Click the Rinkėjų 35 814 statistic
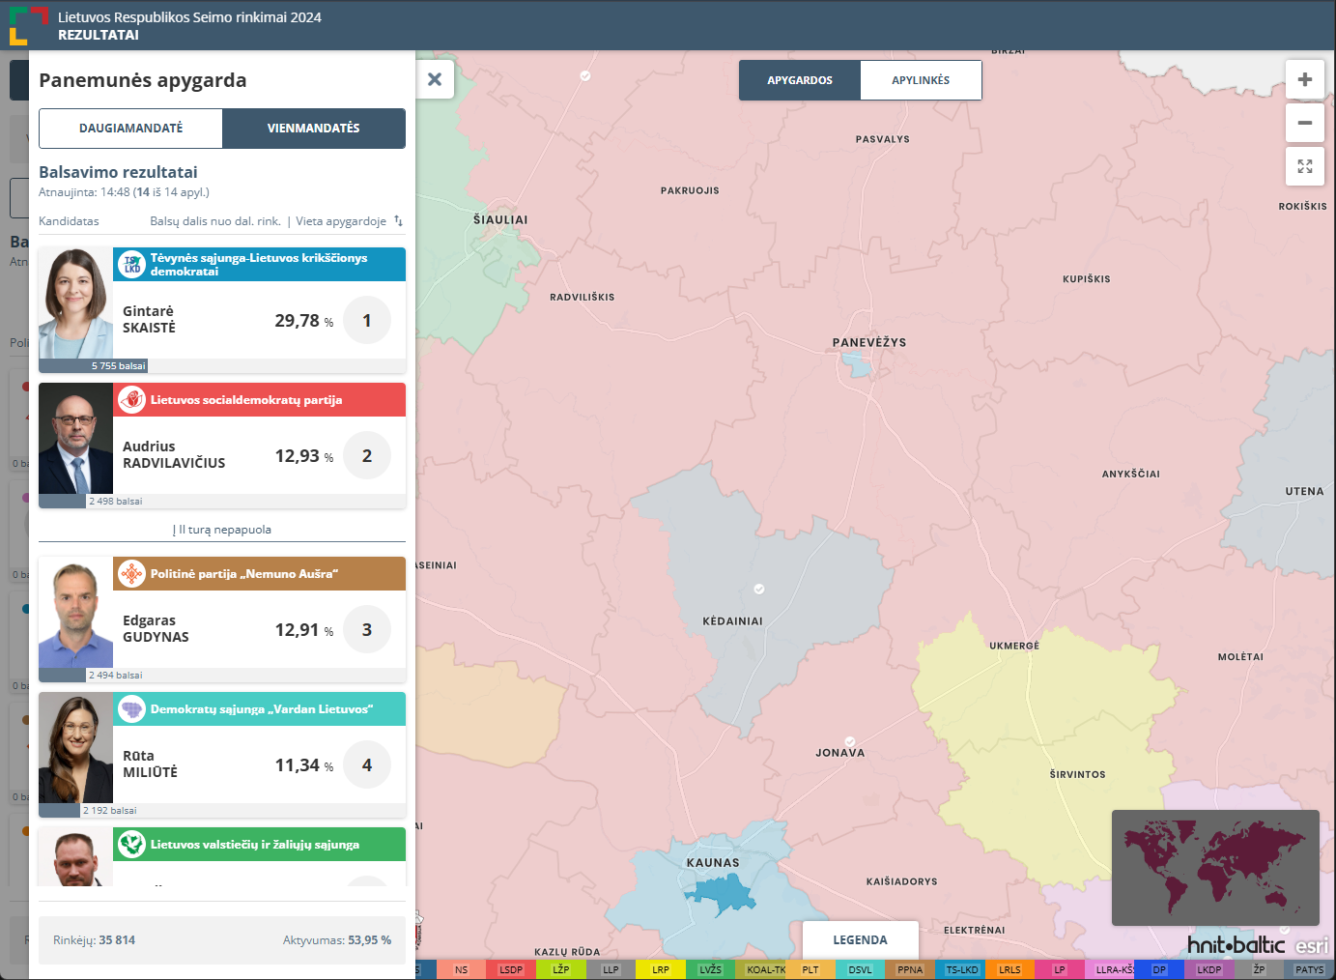The image size is (1336, 980). [x=95, y=940]
